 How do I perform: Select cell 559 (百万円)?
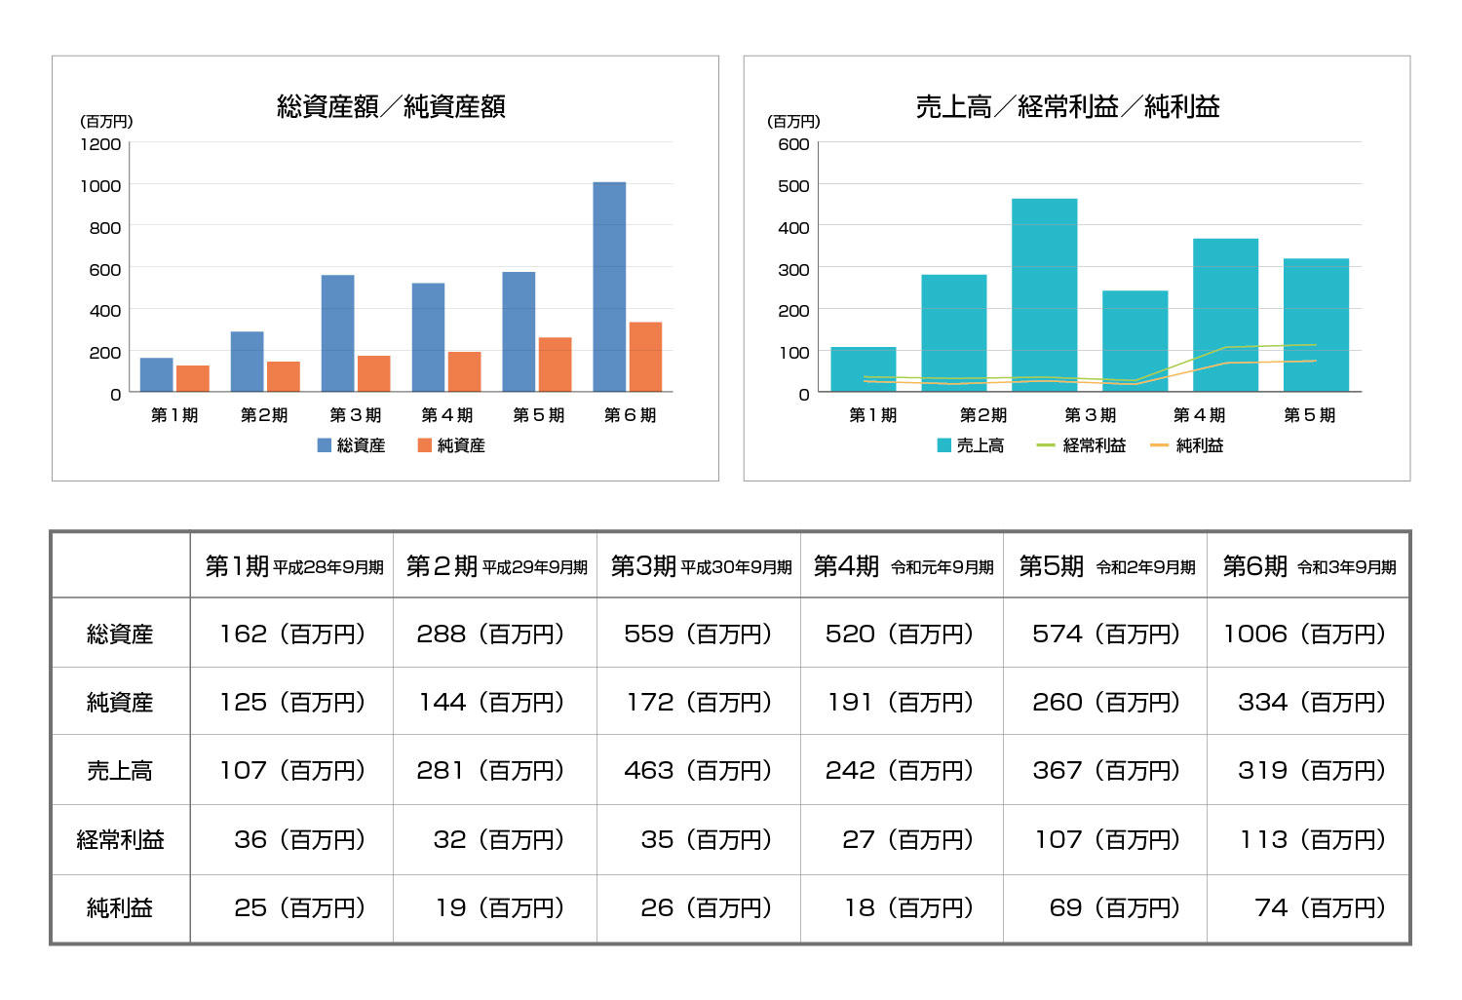(699, 634)
